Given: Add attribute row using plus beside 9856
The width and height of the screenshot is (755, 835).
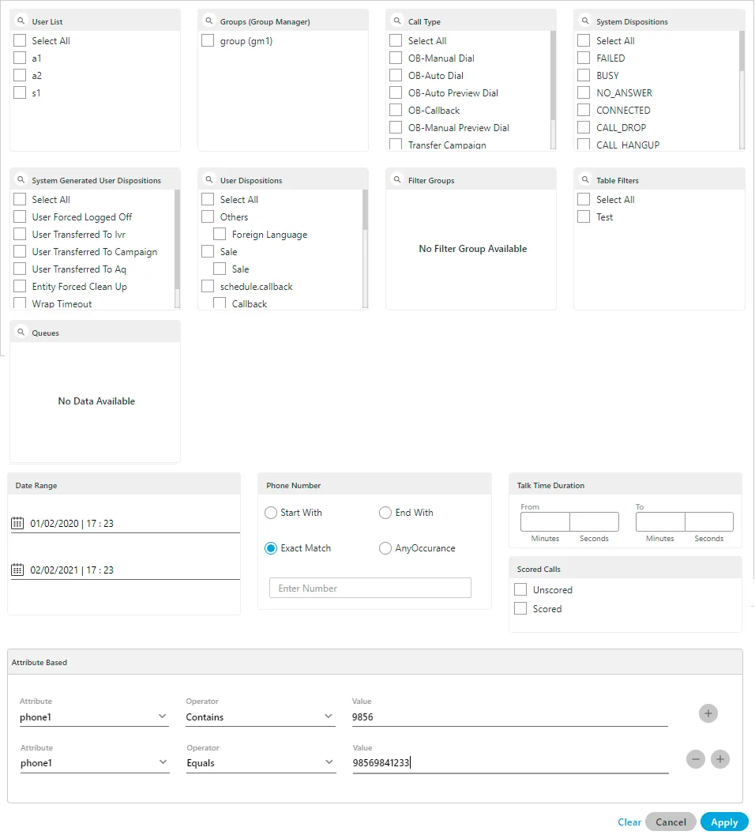Looking at the screenshot, I should [x=708, y=713].
